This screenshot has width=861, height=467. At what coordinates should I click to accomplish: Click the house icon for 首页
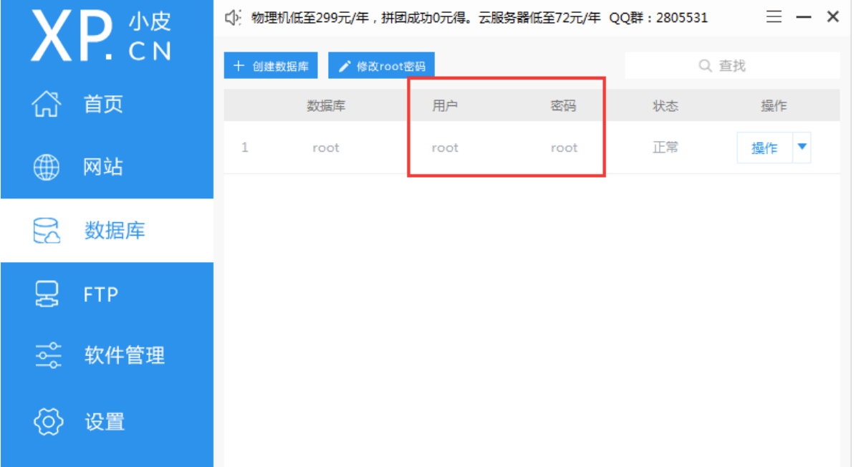(x=48, y=104)
